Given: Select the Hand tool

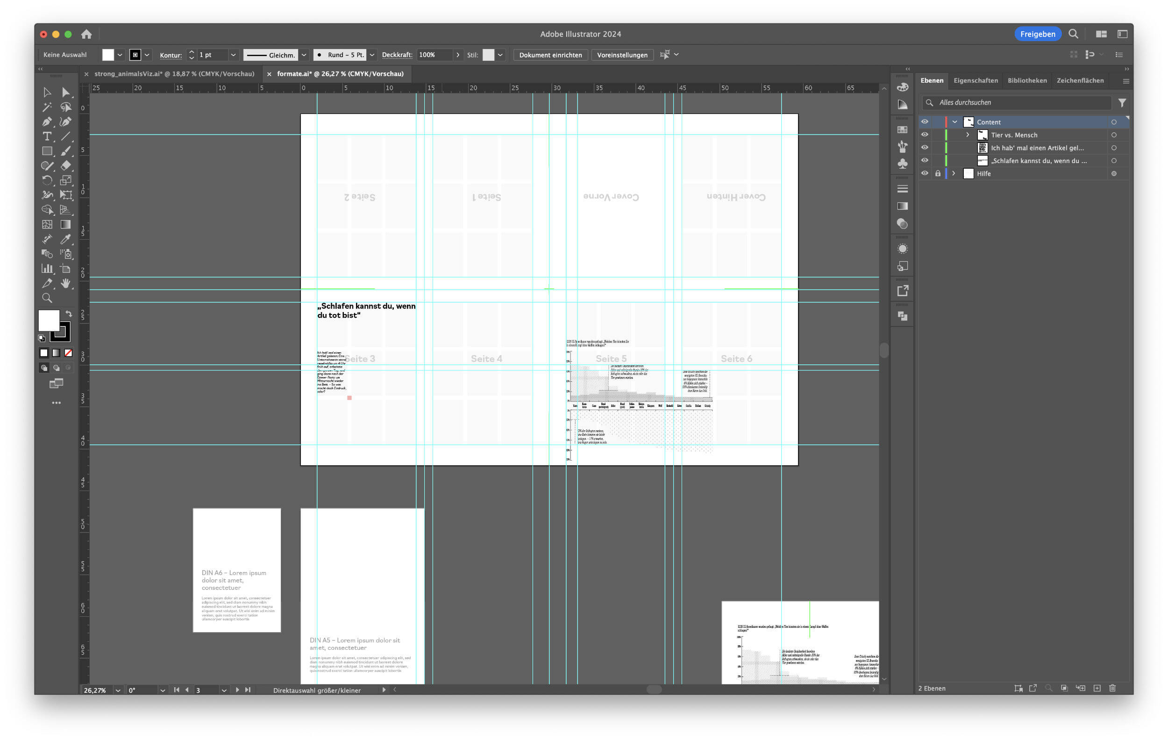Looking at the screenshot, I should click(66, 283).
